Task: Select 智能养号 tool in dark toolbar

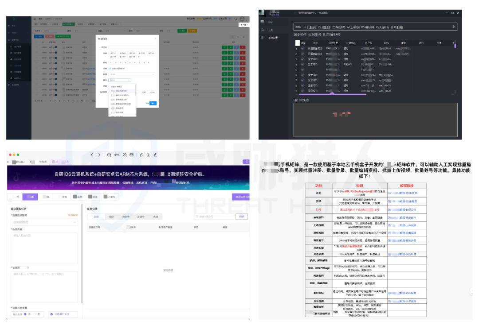Action: (x=339, y=27)
